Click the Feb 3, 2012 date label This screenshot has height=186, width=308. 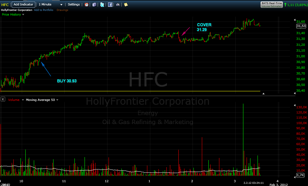click(279, 185)
